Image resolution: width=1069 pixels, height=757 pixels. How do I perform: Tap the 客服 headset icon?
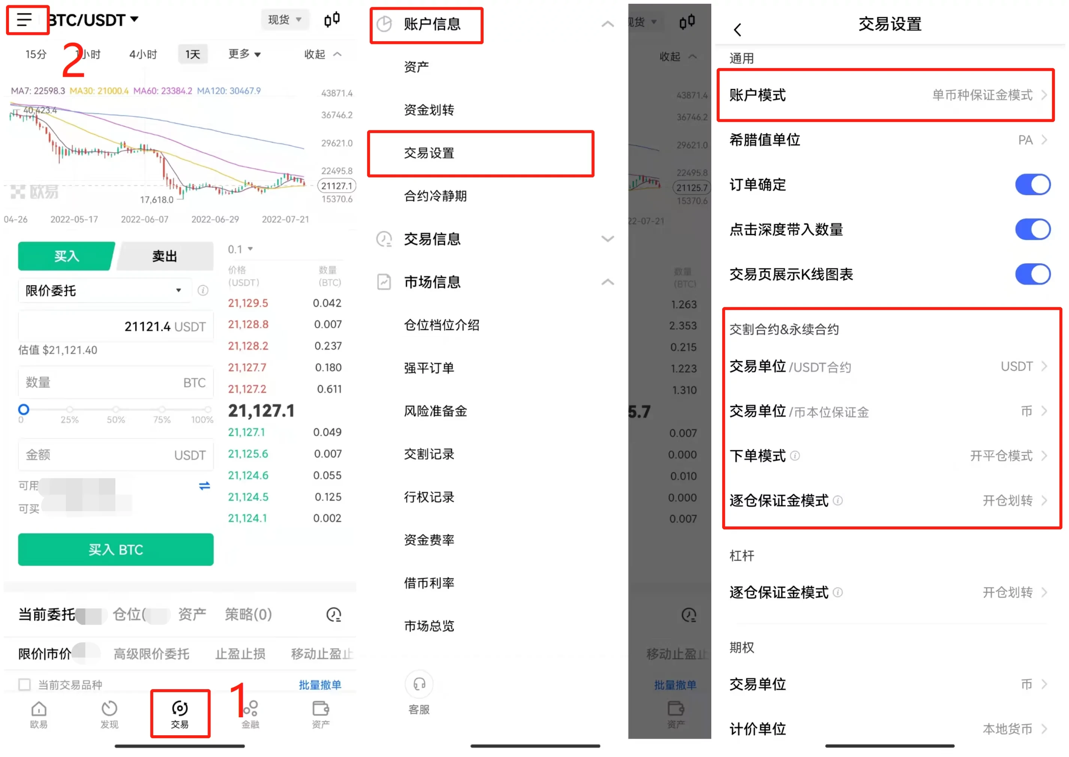(419, 685)
